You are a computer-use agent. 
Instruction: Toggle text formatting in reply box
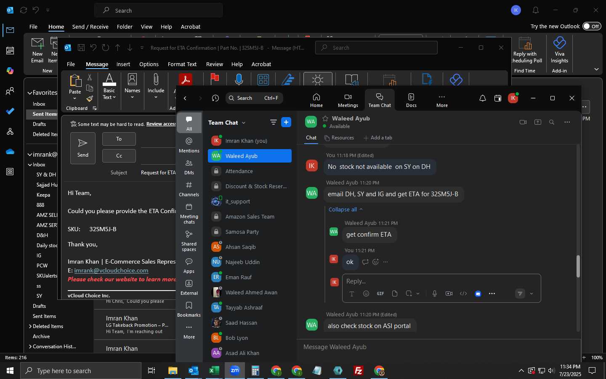tap(352, 294)
